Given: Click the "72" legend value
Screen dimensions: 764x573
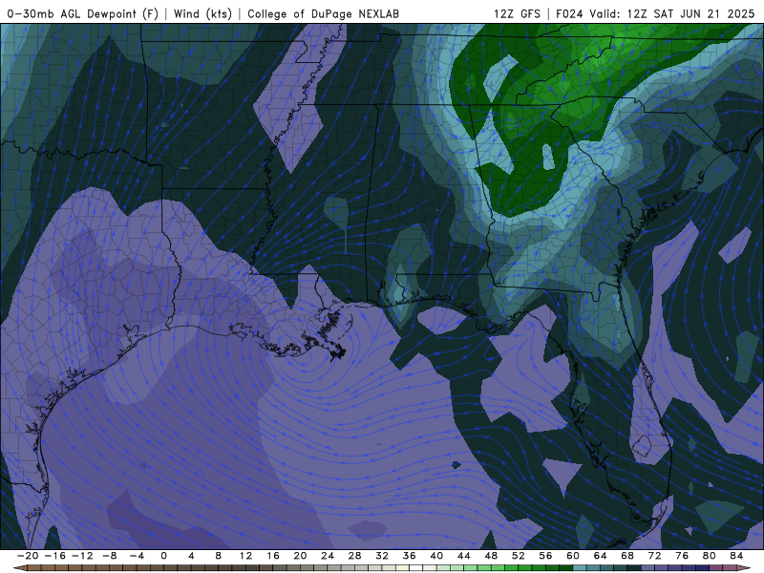Looking at the screenshot, I should pyautogui.click(x=654, y=556).
